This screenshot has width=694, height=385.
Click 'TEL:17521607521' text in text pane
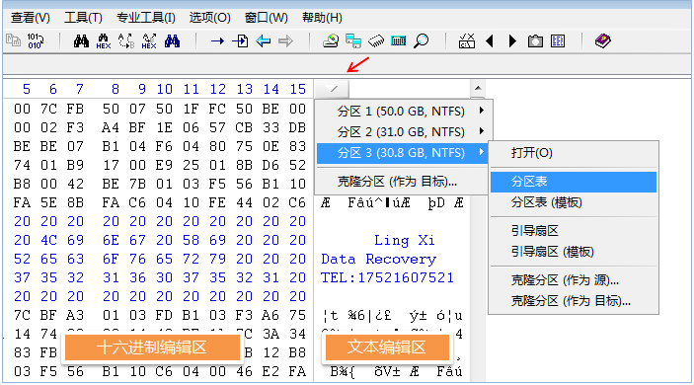click(x=387, y=277)
